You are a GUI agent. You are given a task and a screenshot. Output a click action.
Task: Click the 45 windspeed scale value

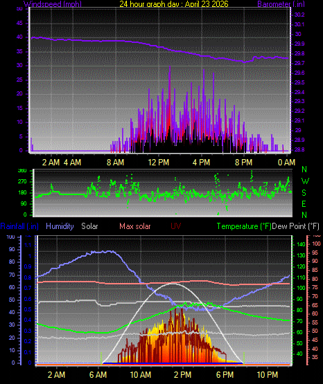[x=19, y=24]
